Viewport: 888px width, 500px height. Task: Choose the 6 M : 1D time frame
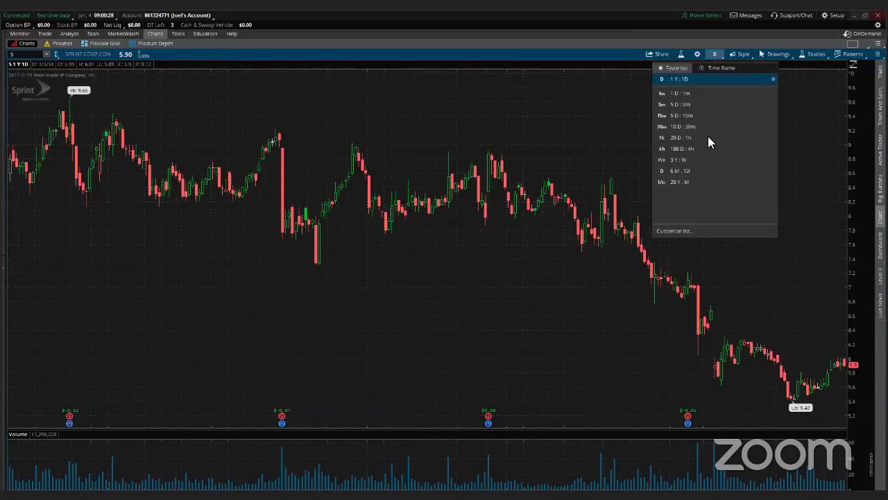point(715,171)
